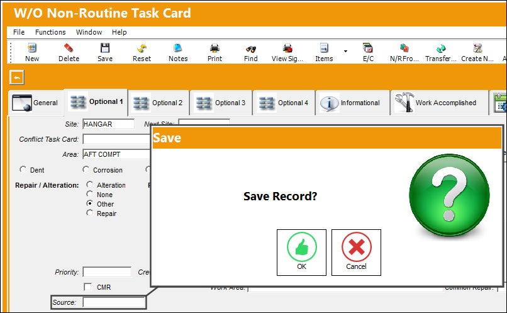Click the Create N... toolbar icon
This screenshot has width=507, height=313.
coord(477,48)
